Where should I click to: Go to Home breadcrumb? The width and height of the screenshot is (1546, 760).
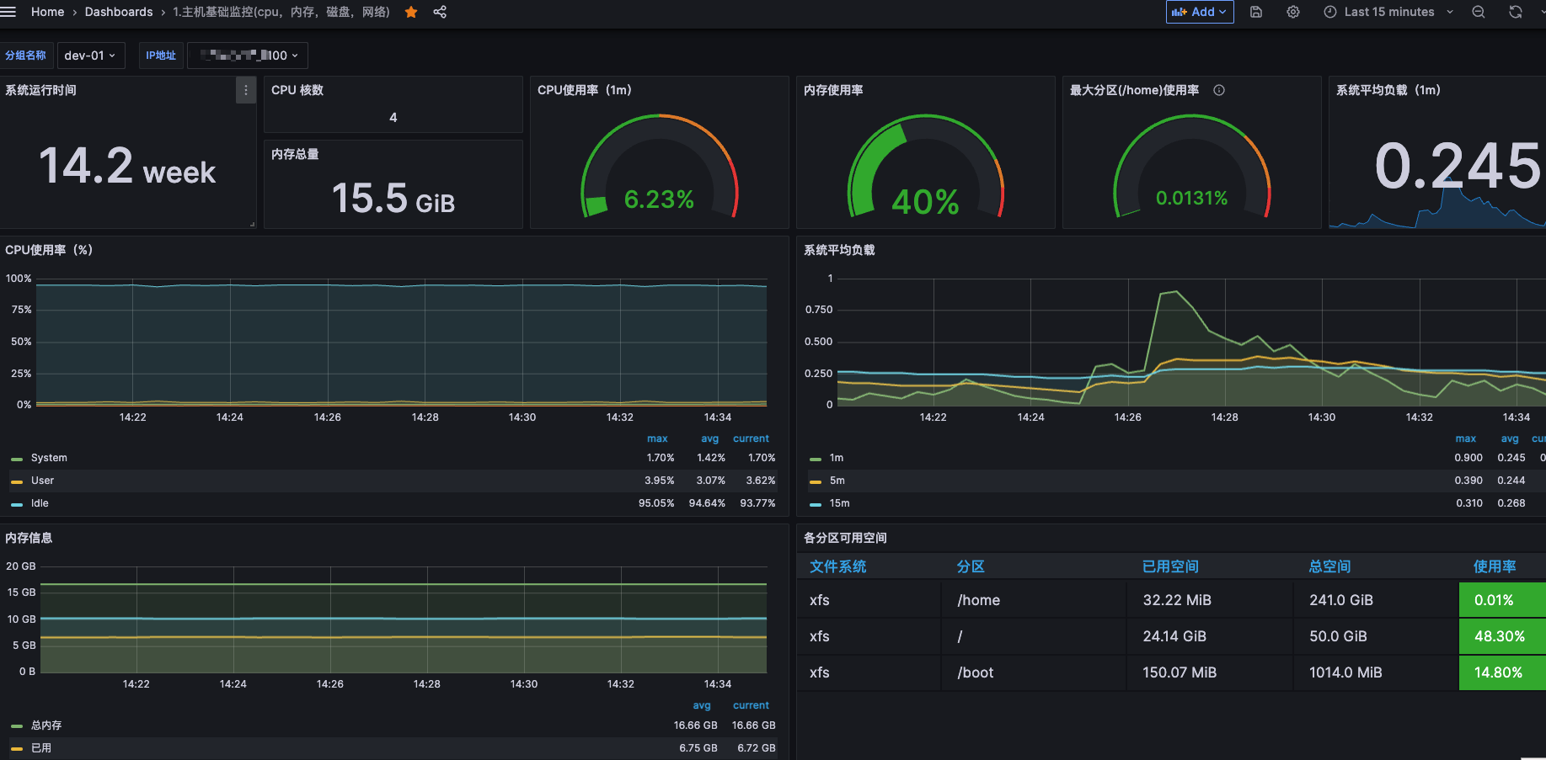[47, 12]
